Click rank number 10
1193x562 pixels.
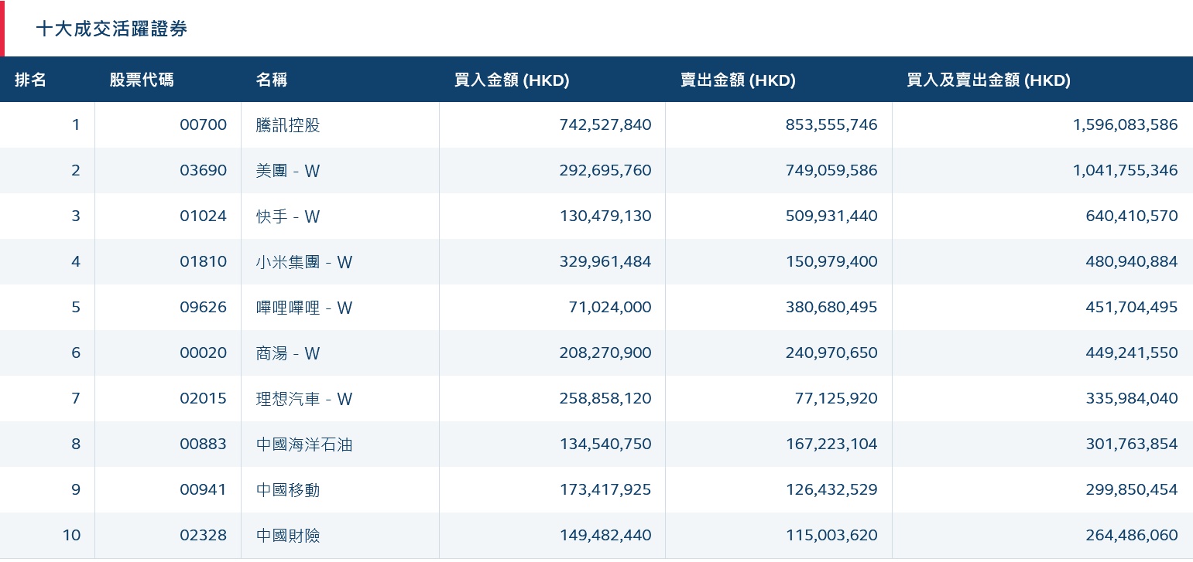pyautogui.click(x=71, y=536)
